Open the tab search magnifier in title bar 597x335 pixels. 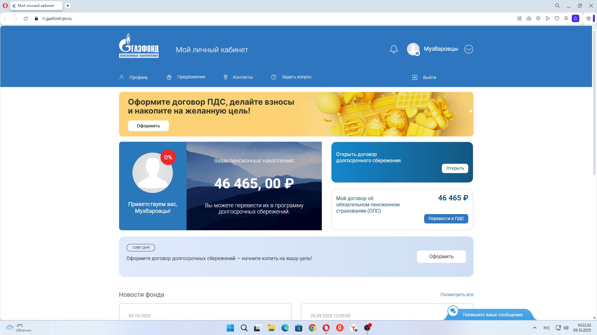(558, 6)
